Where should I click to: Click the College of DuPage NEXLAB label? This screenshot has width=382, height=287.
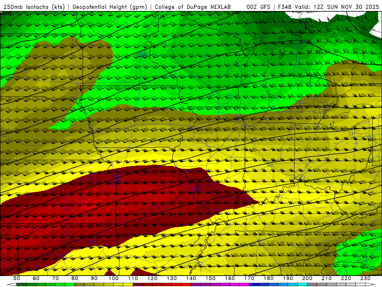coord(193,7)
